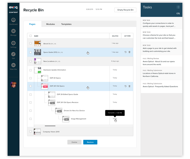Open the Company Vision 2013 thumbnail

(x=37, y=132)
